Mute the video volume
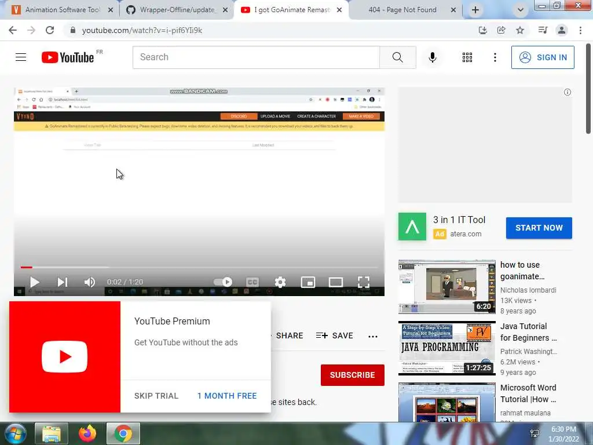The image size is (593, 445). 90,282
